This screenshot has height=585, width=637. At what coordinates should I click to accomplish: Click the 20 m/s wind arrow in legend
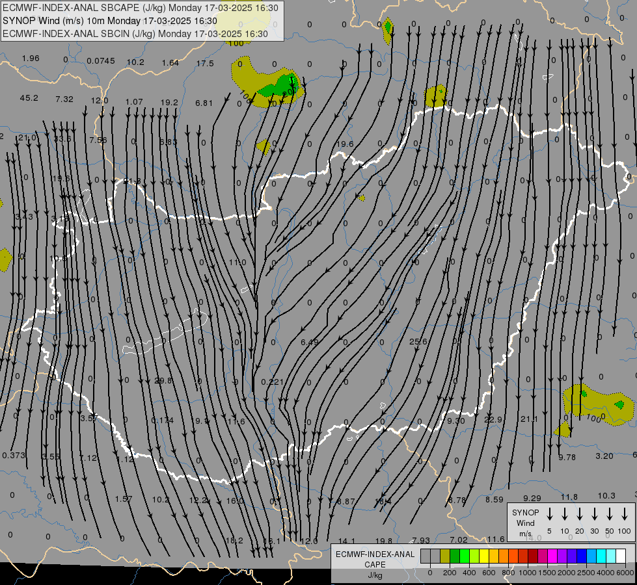[580, 514]
